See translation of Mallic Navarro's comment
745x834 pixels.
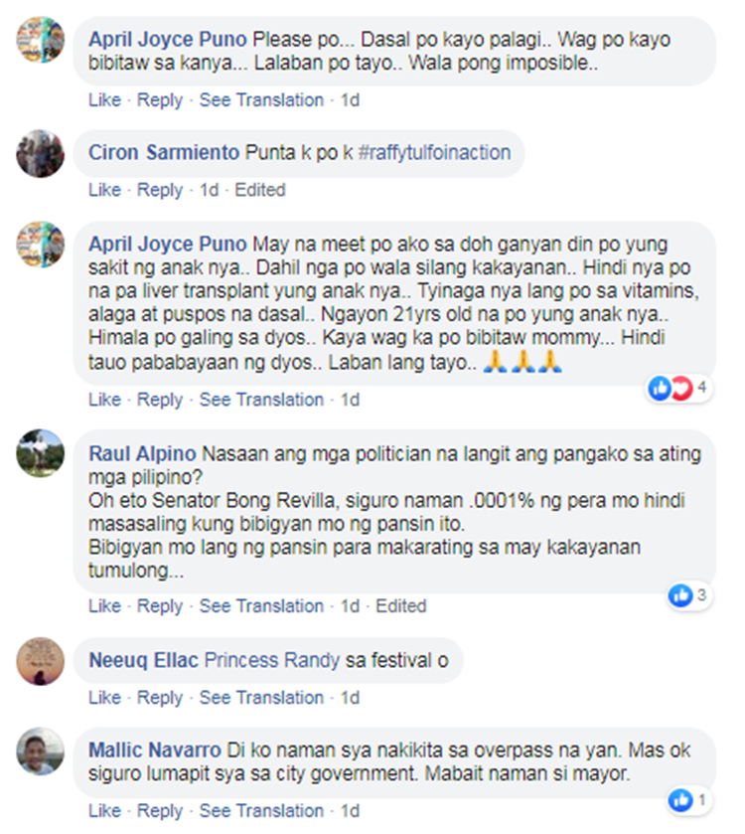(261, 810)
